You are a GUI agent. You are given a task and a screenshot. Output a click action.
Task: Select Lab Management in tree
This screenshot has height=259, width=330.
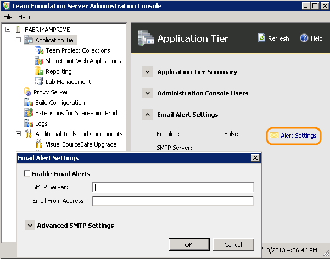(68, 82)
